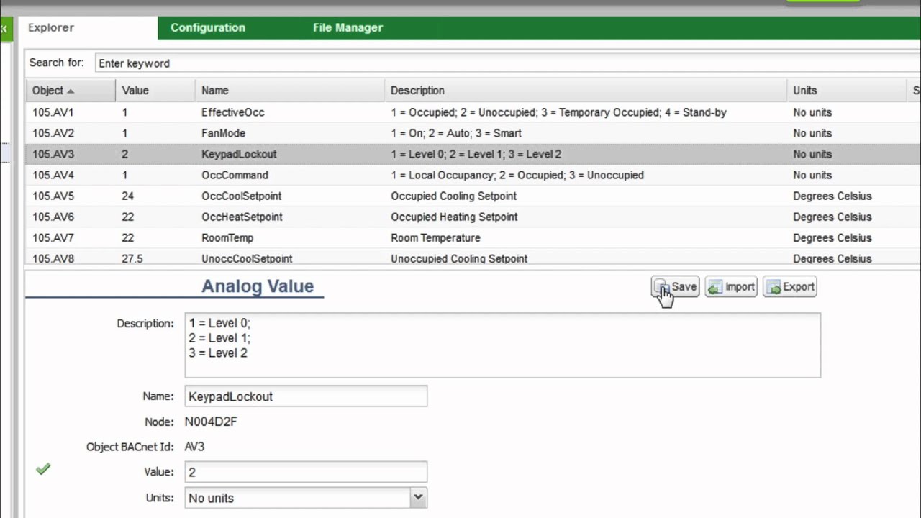Sort by the Value column header
Image resolution: width=921 pixels, height=518 pixels.
pyautogui.click(x=155, y=91)
